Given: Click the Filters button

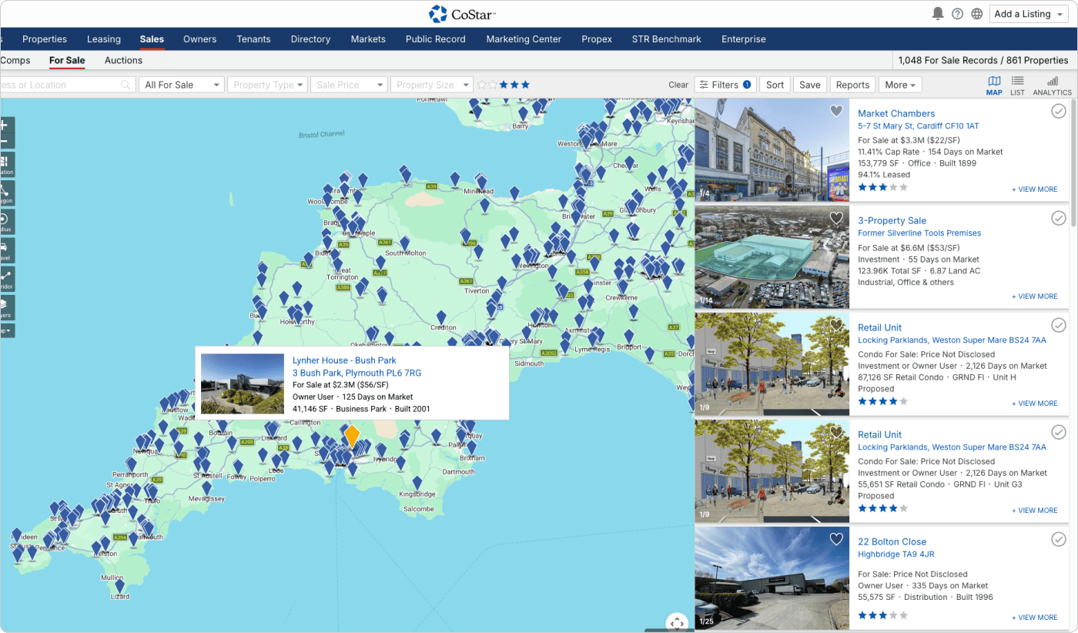Looking at the screenshot, I should [725, 85].
